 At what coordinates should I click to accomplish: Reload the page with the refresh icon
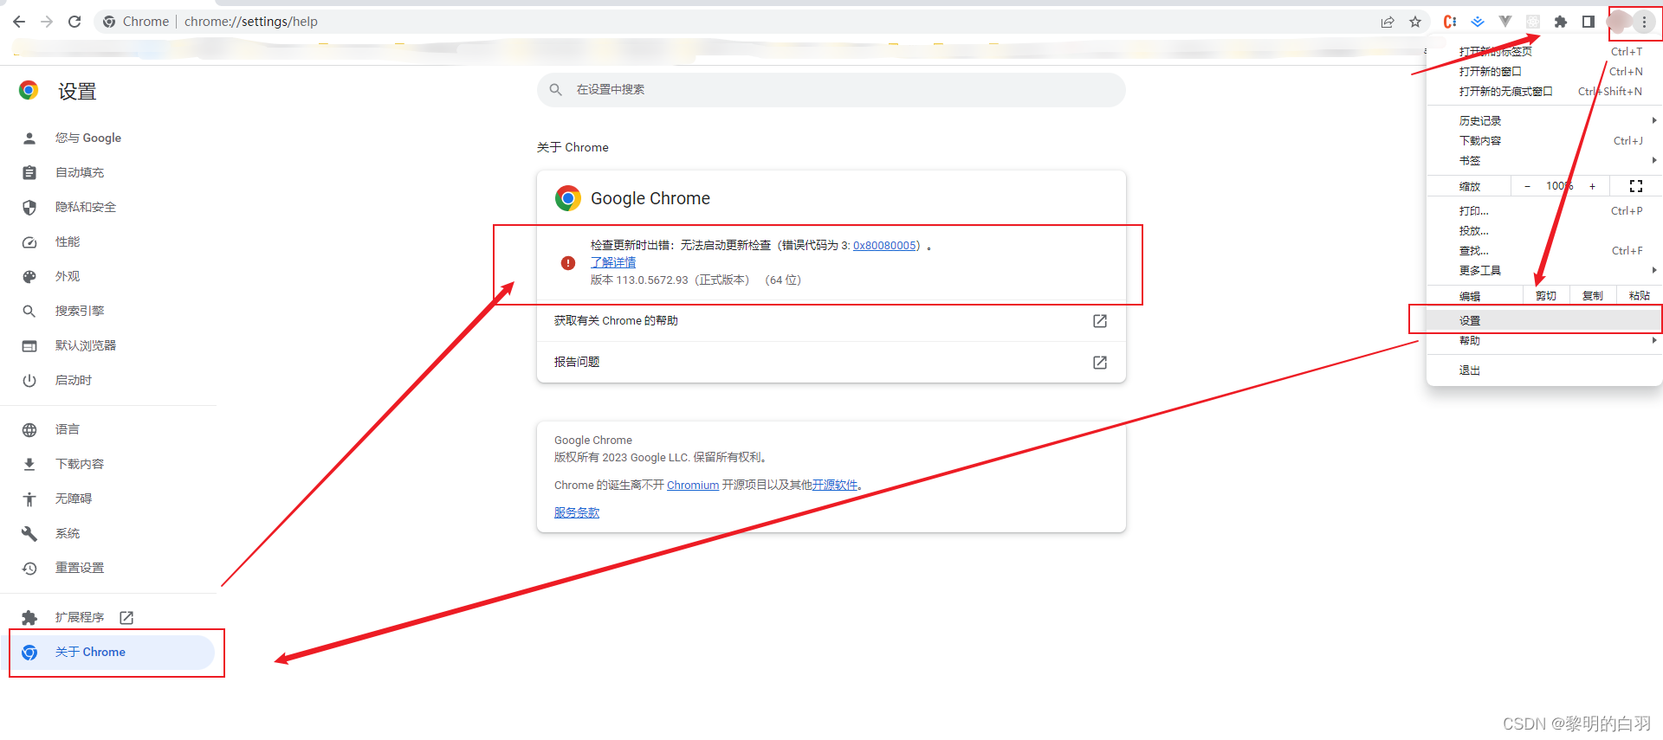[x=74, y=22]
